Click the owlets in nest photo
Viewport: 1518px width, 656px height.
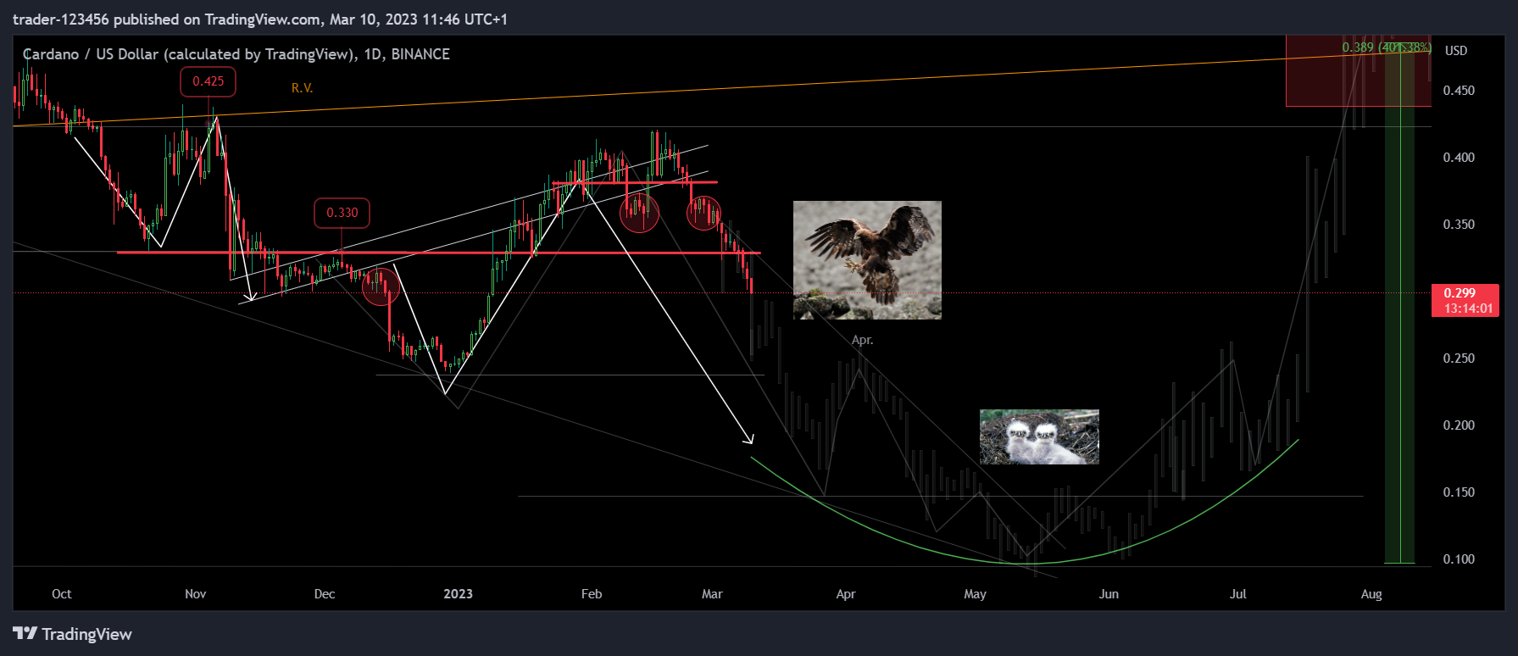click(x=1039, y=437)
